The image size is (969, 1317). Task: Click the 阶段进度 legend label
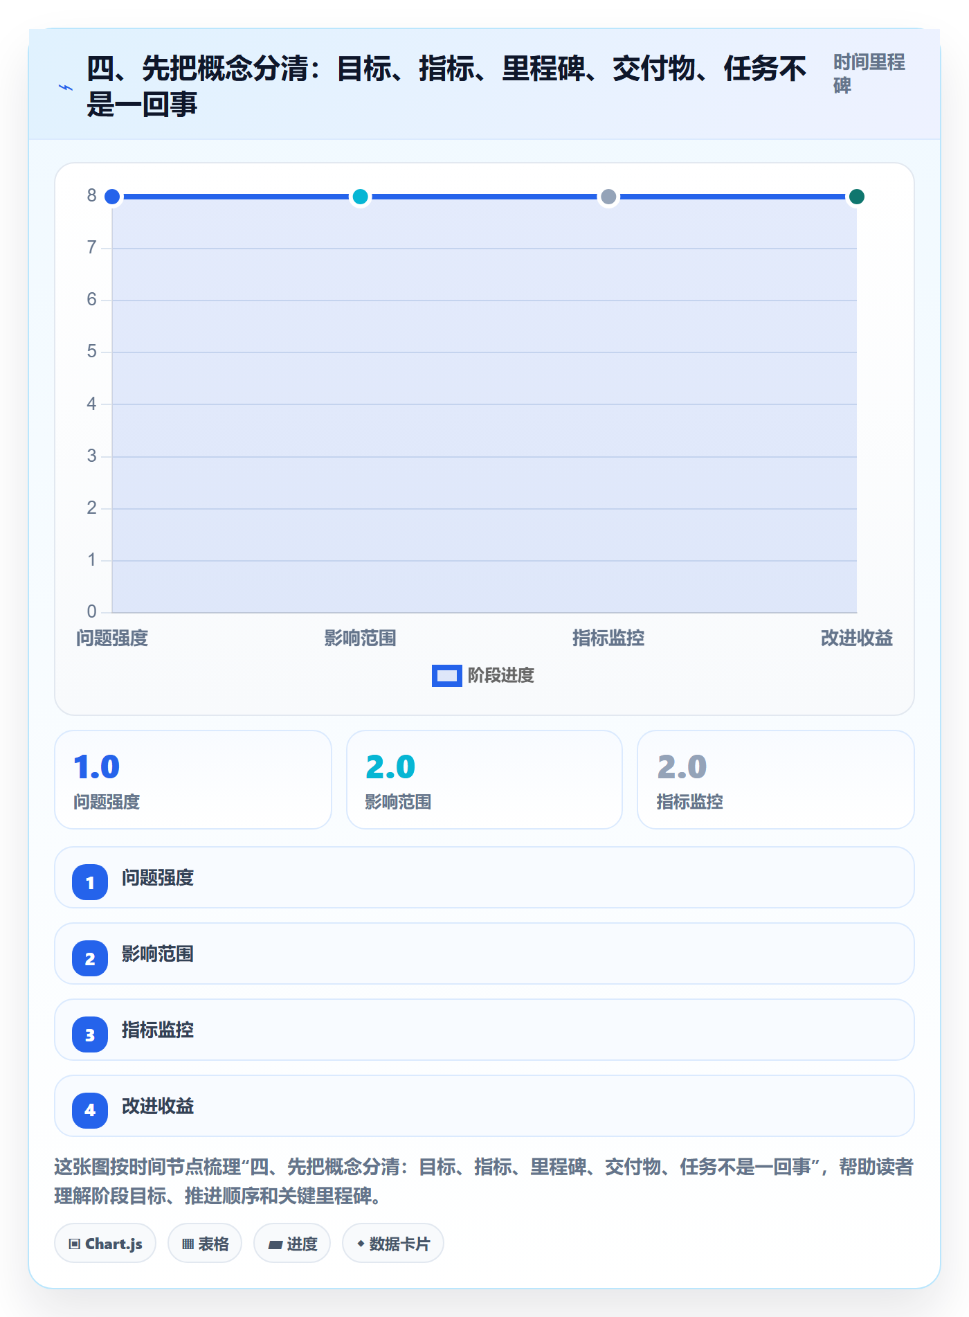501,676
